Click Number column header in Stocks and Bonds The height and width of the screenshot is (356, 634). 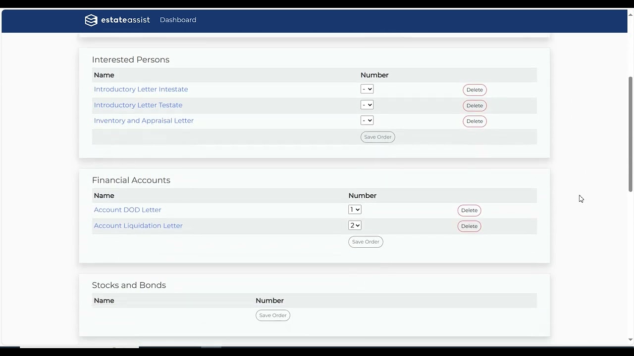point(269,301)
